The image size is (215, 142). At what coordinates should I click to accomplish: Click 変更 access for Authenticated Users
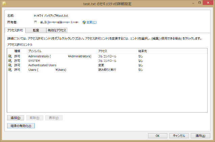tap(101, 65)
